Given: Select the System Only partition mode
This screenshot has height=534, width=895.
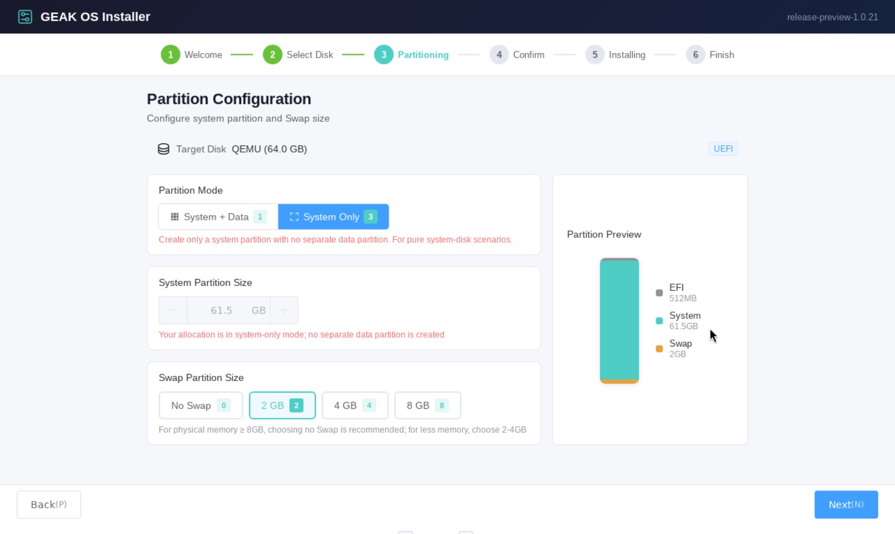Looking at the screenshot, I should click(333, 217).
